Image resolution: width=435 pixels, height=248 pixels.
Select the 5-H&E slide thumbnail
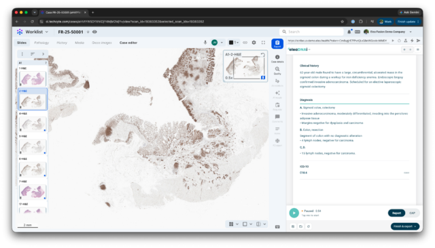tap(33, 146)
